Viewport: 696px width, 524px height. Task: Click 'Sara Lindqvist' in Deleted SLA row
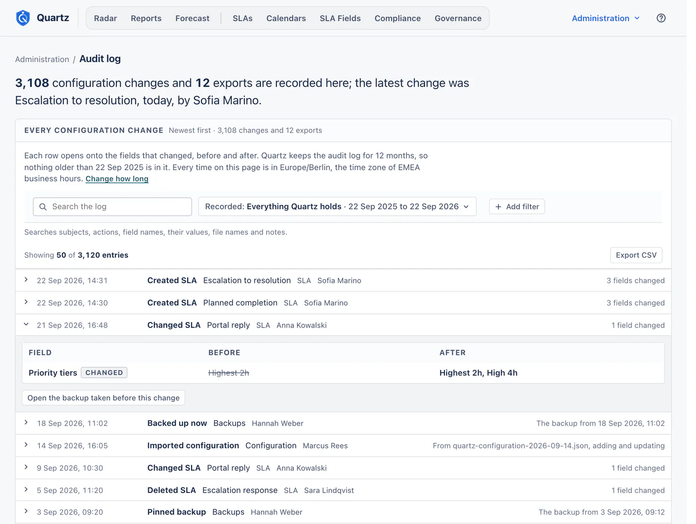pyautogui.click(x=329, y=490)
